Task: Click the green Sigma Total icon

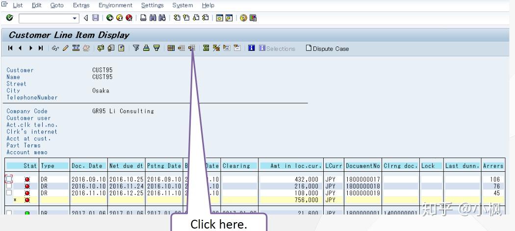Action: pos(206,48)
